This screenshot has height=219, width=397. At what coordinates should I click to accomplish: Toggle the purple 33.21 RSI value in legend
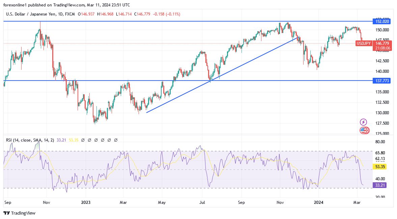point(61,139)
